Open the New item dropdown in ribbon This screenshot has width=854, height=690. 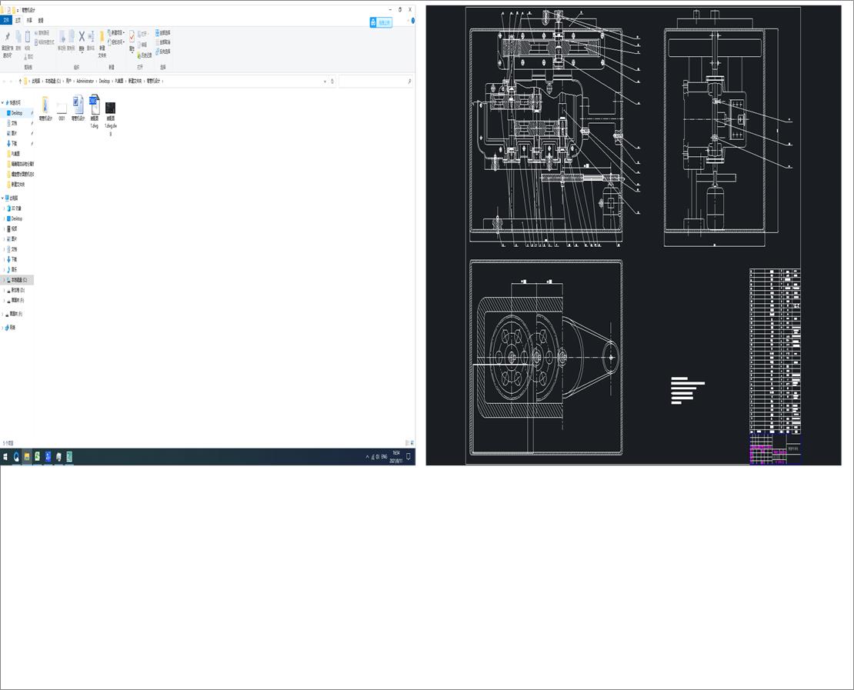(116, 32)
